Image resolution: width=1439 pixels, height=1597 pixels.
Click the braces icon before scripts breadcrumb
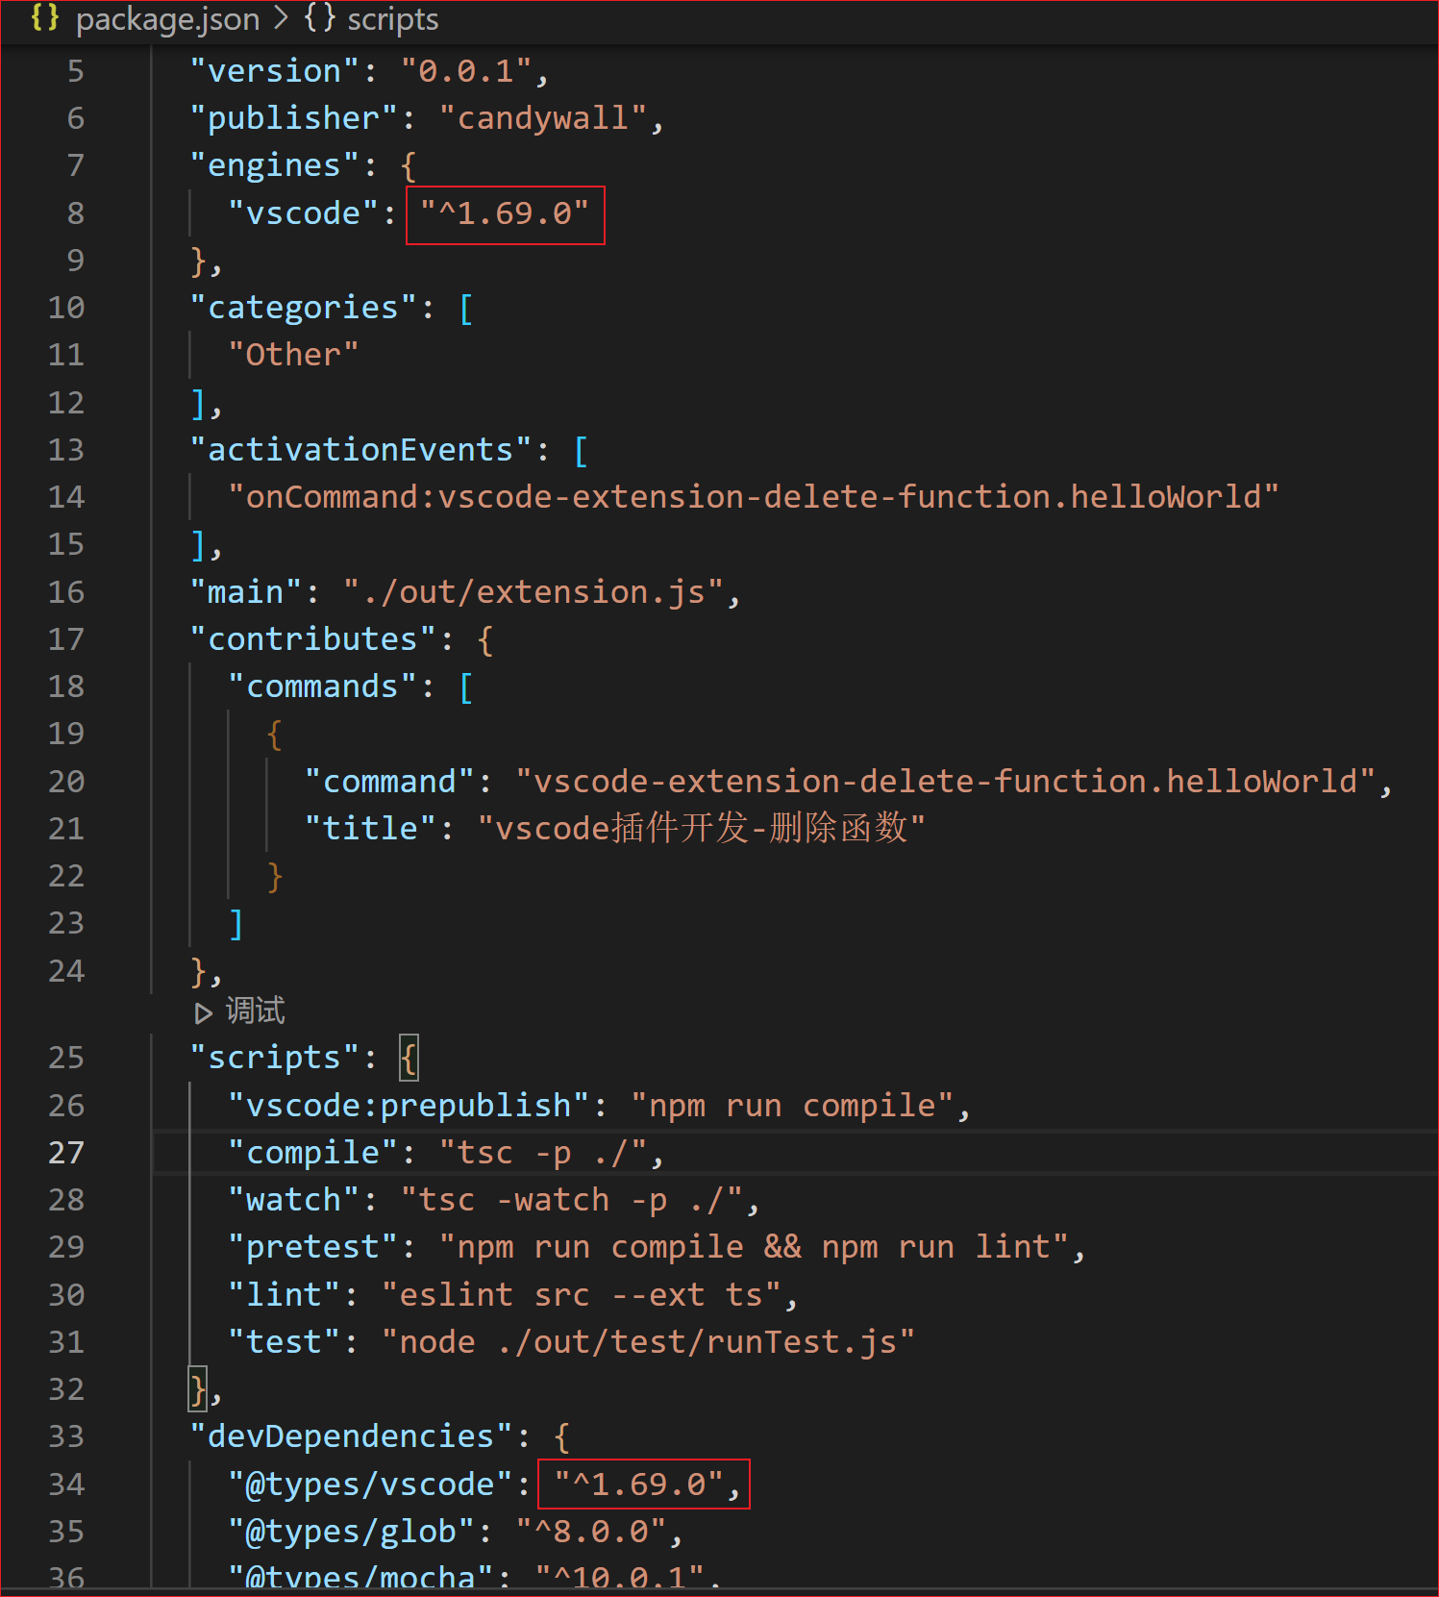[x=319, y=18]
